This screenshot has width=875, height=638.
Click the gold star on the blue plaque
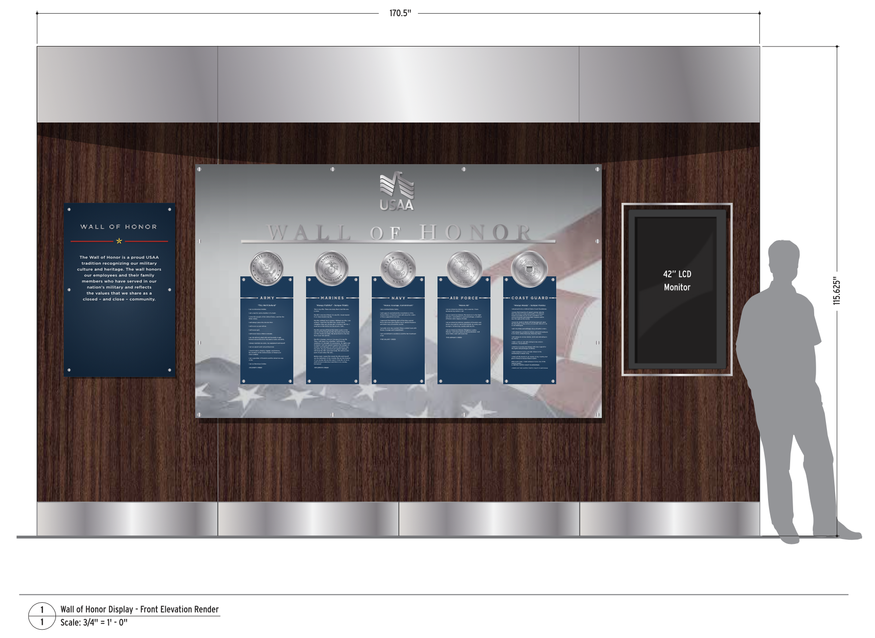[x=119, y=241]
